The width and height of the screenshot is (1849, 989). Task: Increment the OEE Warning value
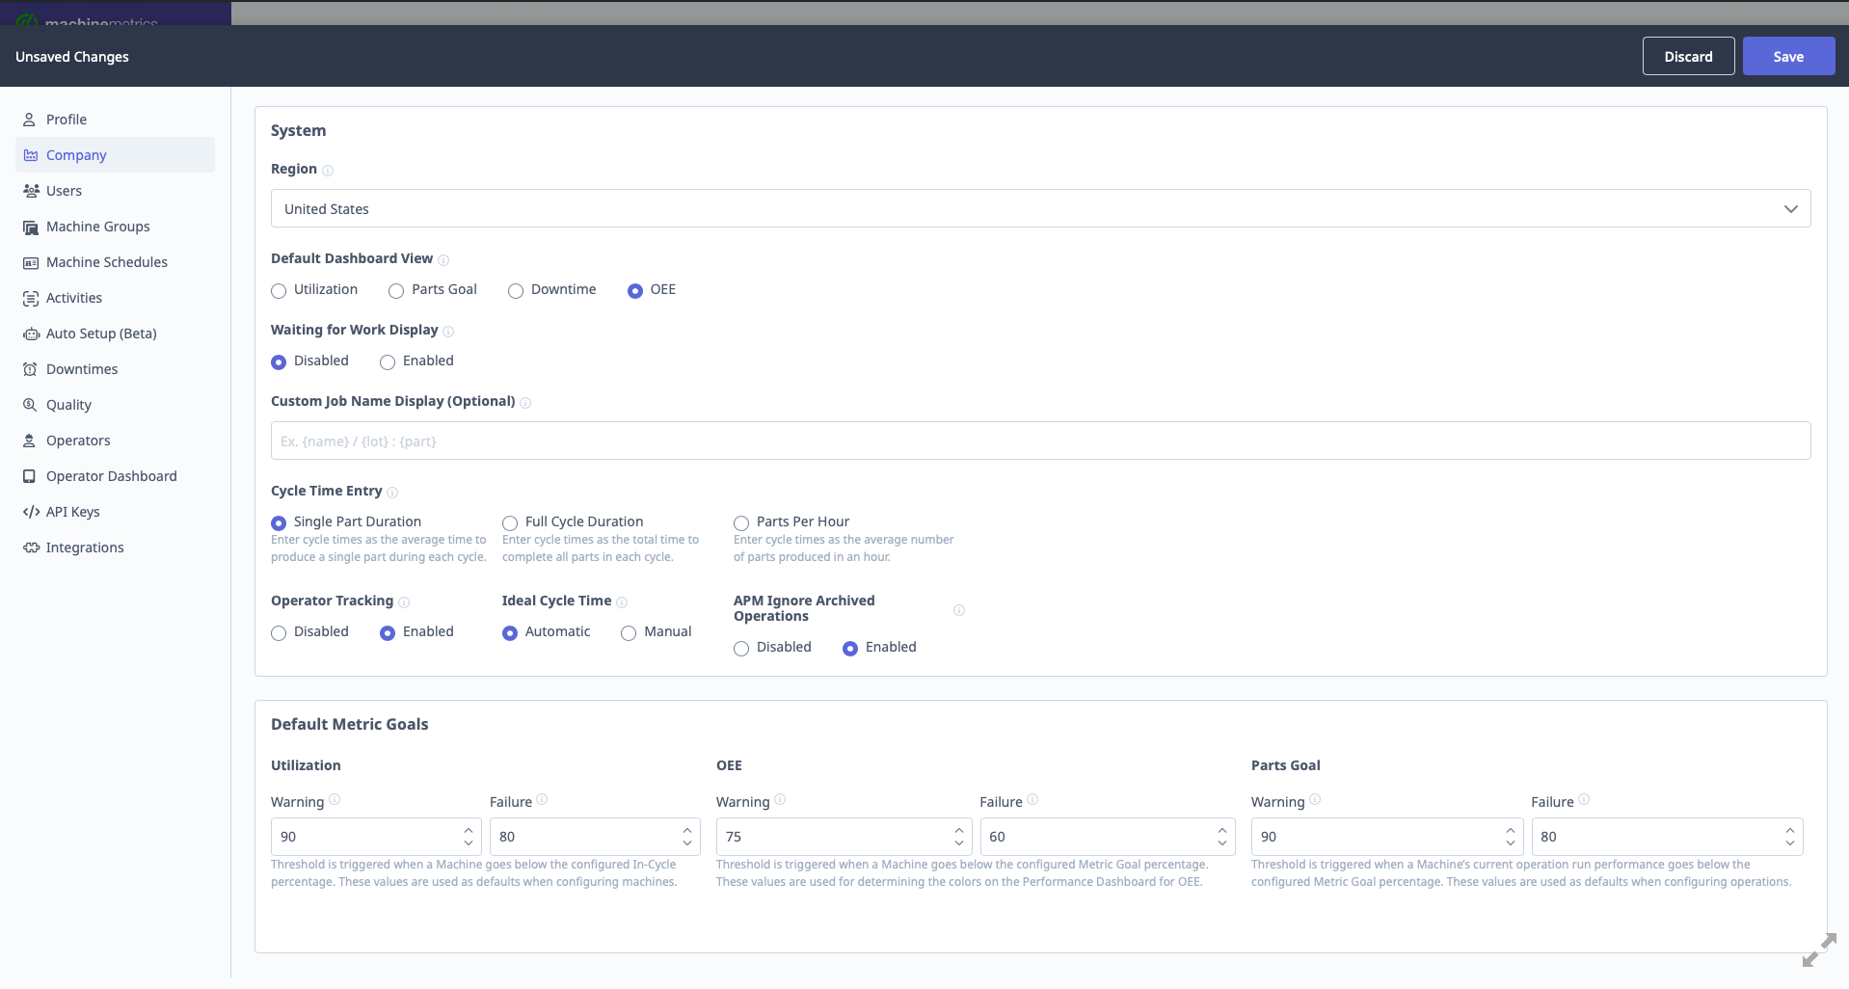tap(957, 830)
